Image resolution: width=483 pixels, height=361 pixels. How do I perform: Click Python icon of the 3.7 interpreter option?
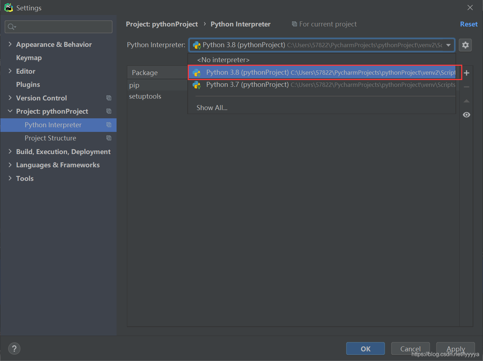coord(197,85)
